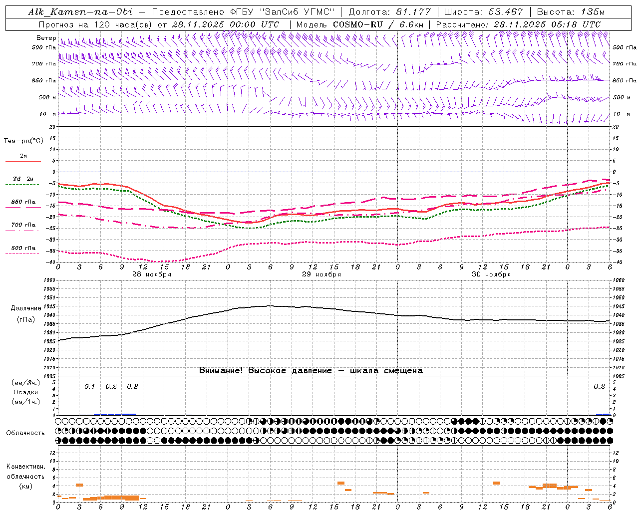This screenshot has width=639, height=511.
Task: Click the provider text ФГБУ "ЗапСиб УГМС"
Action: [x=282, y=12]
